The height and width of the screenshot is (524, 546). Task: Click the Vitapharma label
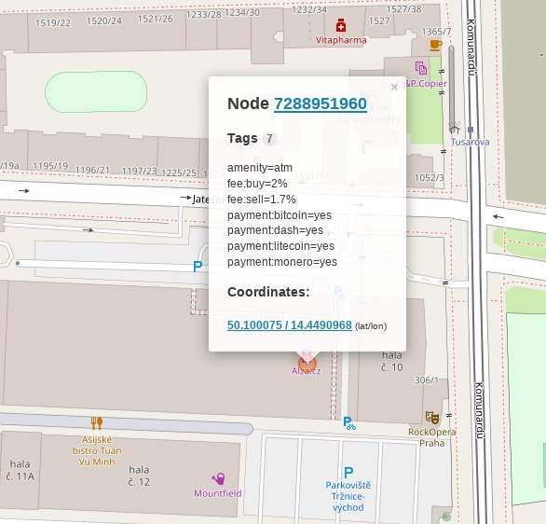(341, 40)
